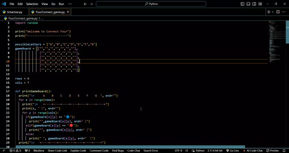Open Python interpreter version selector 3.11.4
This screenshot has height=153, width=289.
(215, 150)
